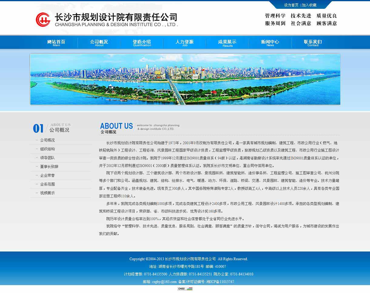Select 成果展示 Results in navigation bar
This screenshot has height=293, width=370.
tap(227, 43)
